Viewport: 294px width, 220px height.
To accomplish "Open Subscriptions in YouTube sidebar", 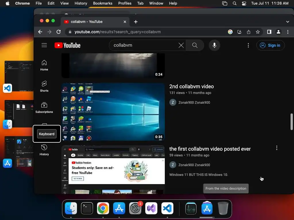I will click(x=44, y=108).
